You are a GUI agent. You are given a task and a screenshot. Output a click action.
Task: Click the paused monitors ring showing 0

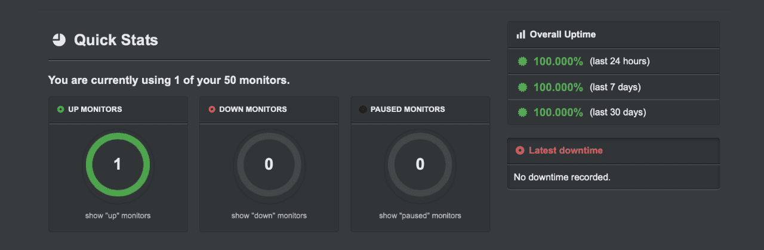coord(420,164)
